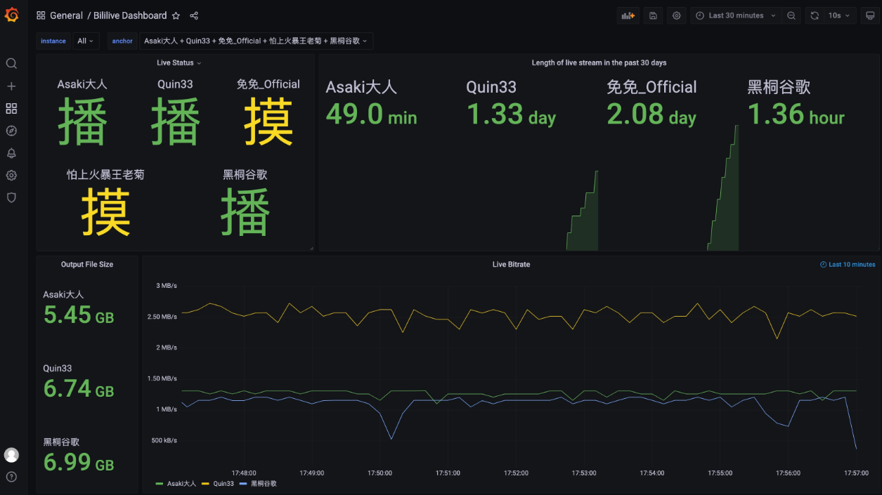The height and width of the screenshot is (495, 882).
Task: Click the Last 10 minutes link on Live Bitrate
Action: [x=847, y=264]
